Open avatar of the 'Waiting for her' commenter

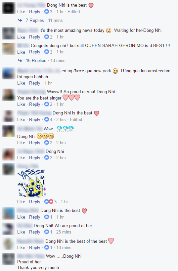point(9,33)
